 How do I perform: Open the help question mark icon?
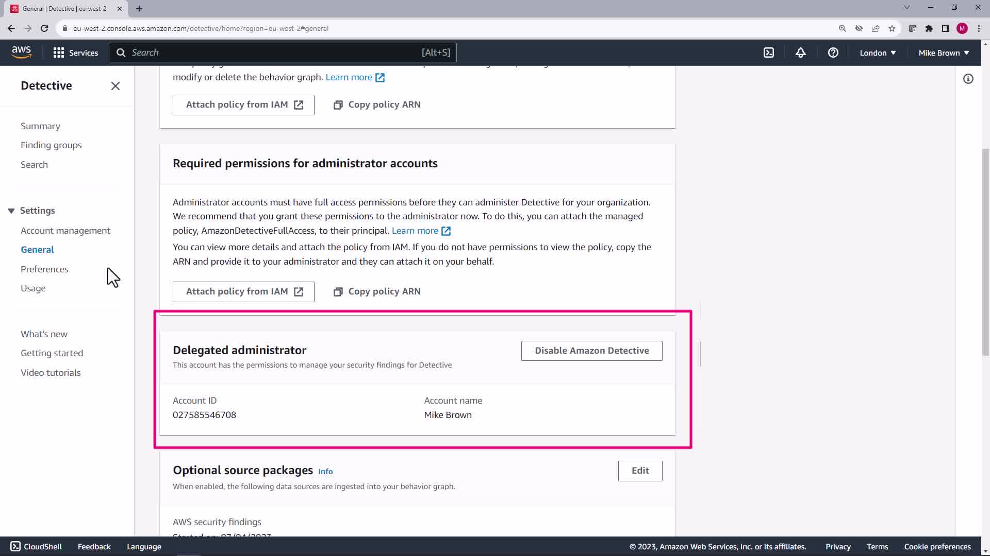[833, 53]
